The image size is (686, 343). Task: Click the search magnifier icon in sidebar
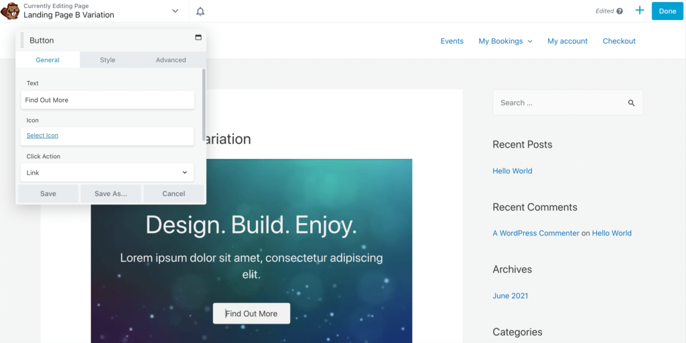click(x=631, y=103)
